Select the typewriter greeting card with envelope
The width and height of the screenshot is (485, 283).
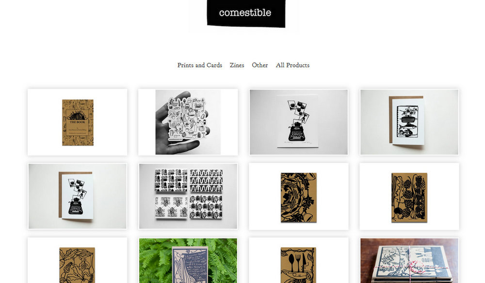[77, 196]
